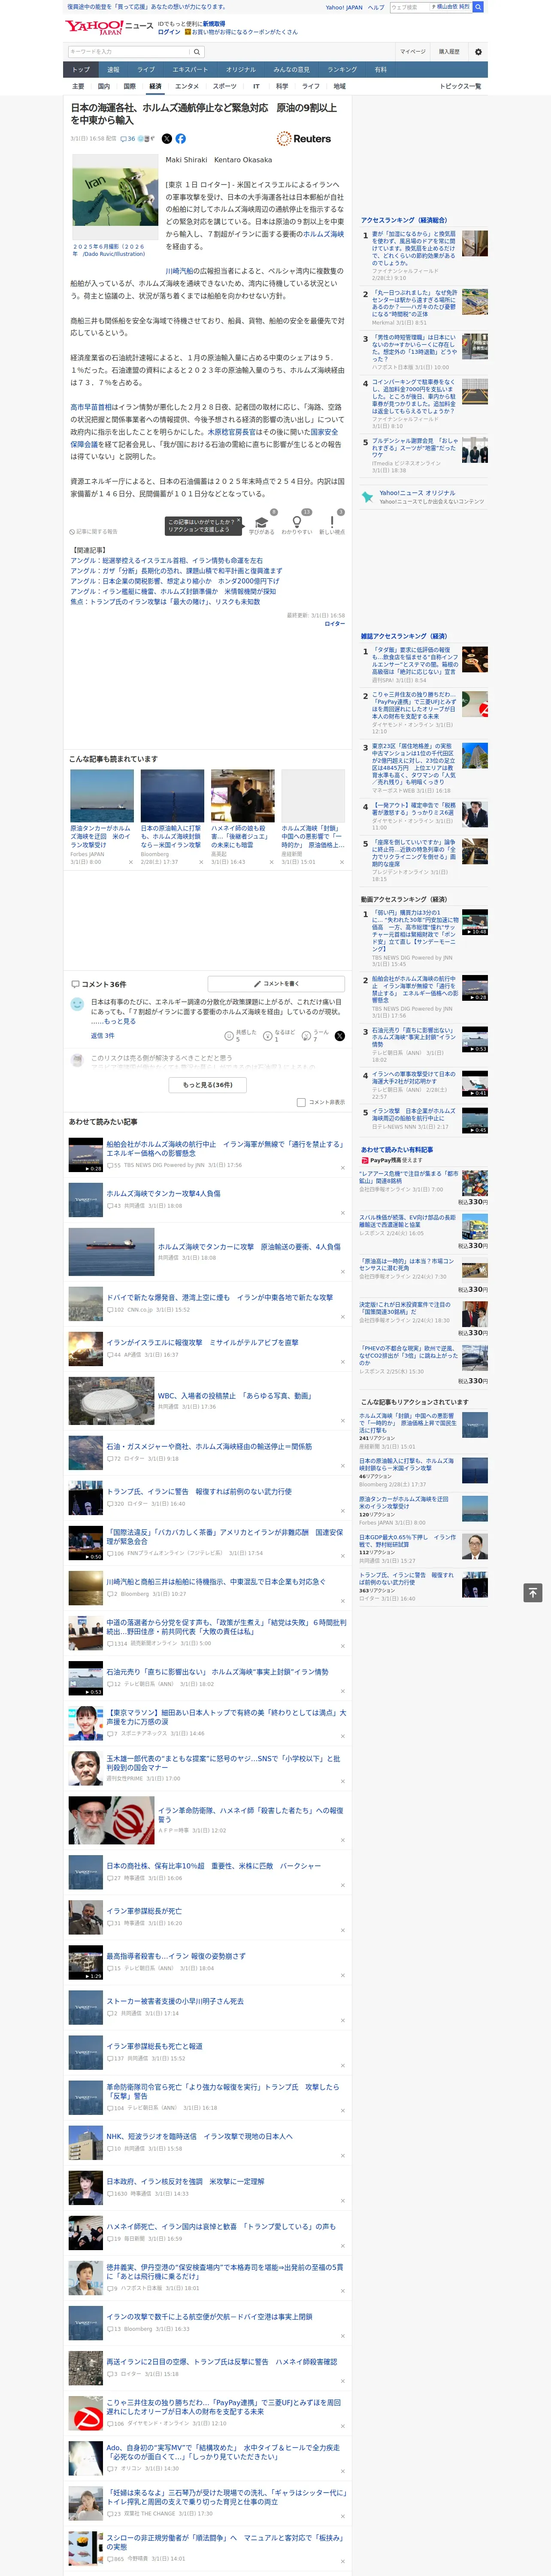Toggle the コメント非表示 checkbox

coord(301,1102)
